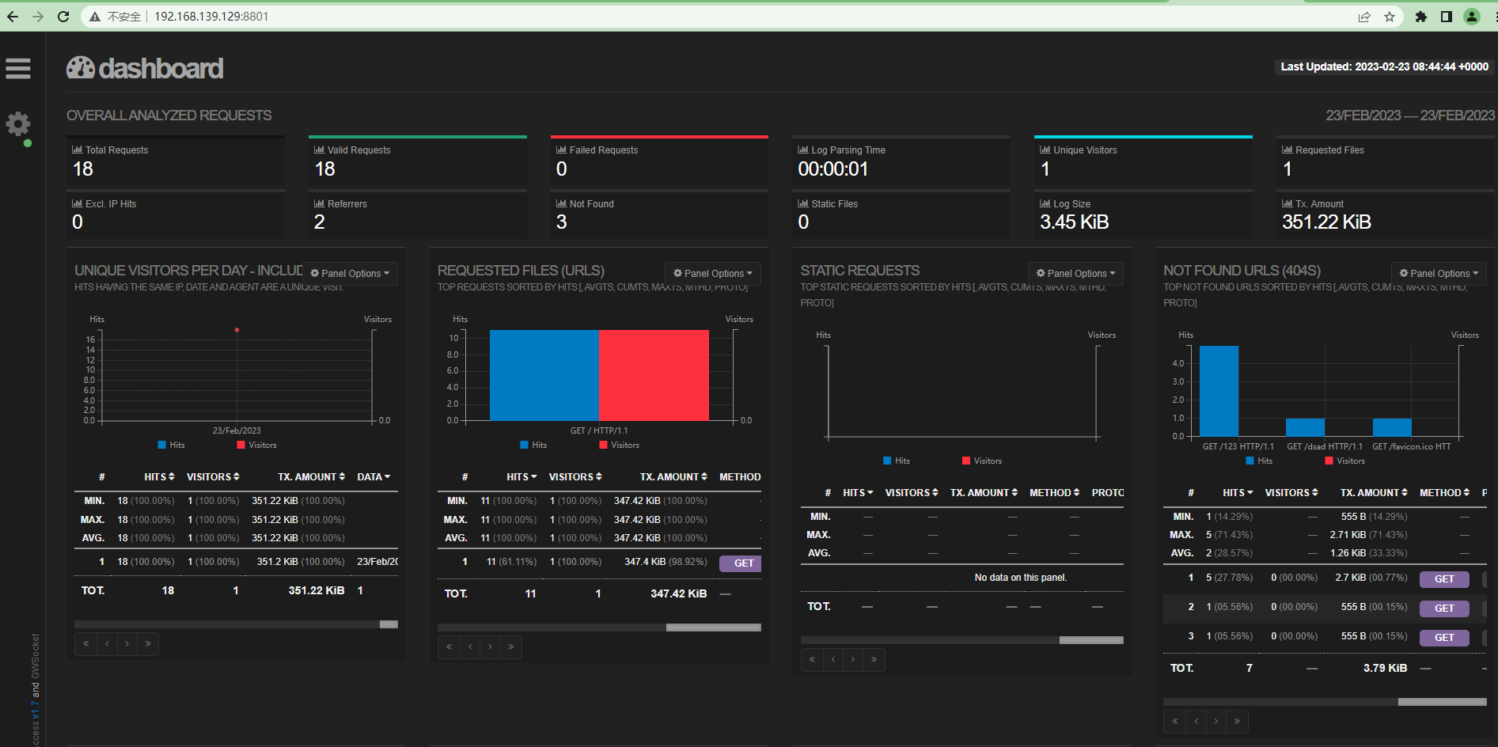The height and width of the screenshot is (747, 1498).
Task: Click the chart icon beside Valid Requests
Action: tap(320, 150)
